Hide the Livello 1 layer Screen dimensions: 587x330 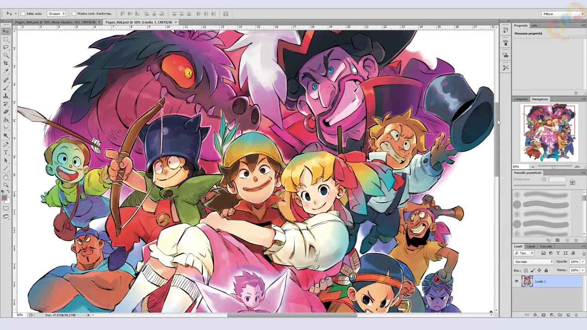(516, 281)
